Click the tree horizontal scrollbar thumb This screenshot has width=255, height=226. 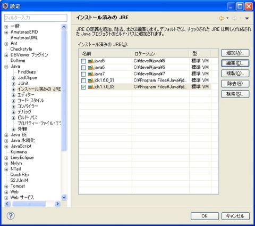click(29, 204)
